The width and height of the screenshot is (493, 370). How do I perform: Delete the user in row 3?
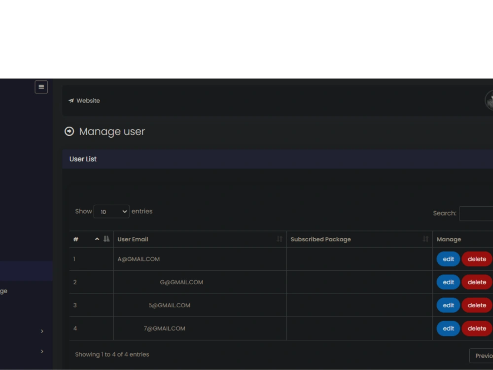pyautogui.click(x=477, y=305)
